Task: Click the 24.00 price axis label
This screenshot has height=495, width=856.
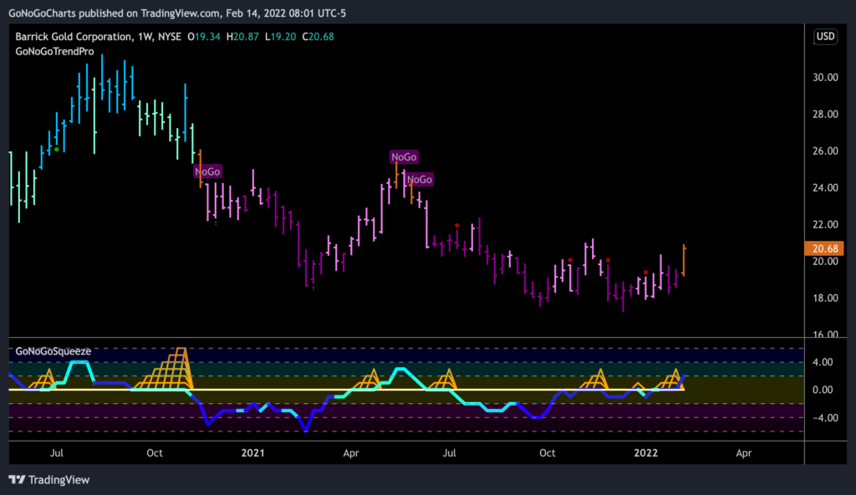Action: pyautogui.click(x=825, y=187)
